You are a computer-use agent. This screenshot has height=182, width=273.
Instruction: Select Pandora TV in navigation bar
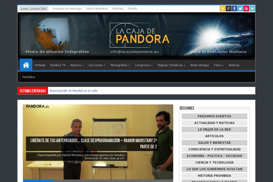[58, 65]
